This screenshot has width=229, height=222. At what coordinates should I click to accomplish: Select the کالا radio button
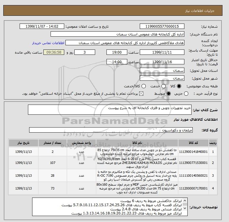[179, 86]
